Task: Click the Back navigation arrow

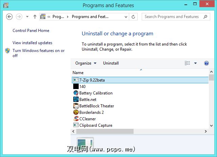Action: 9,17
